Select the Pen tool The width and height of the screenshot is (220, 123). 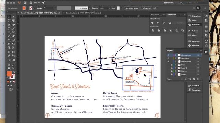click(x=9, y=25)
